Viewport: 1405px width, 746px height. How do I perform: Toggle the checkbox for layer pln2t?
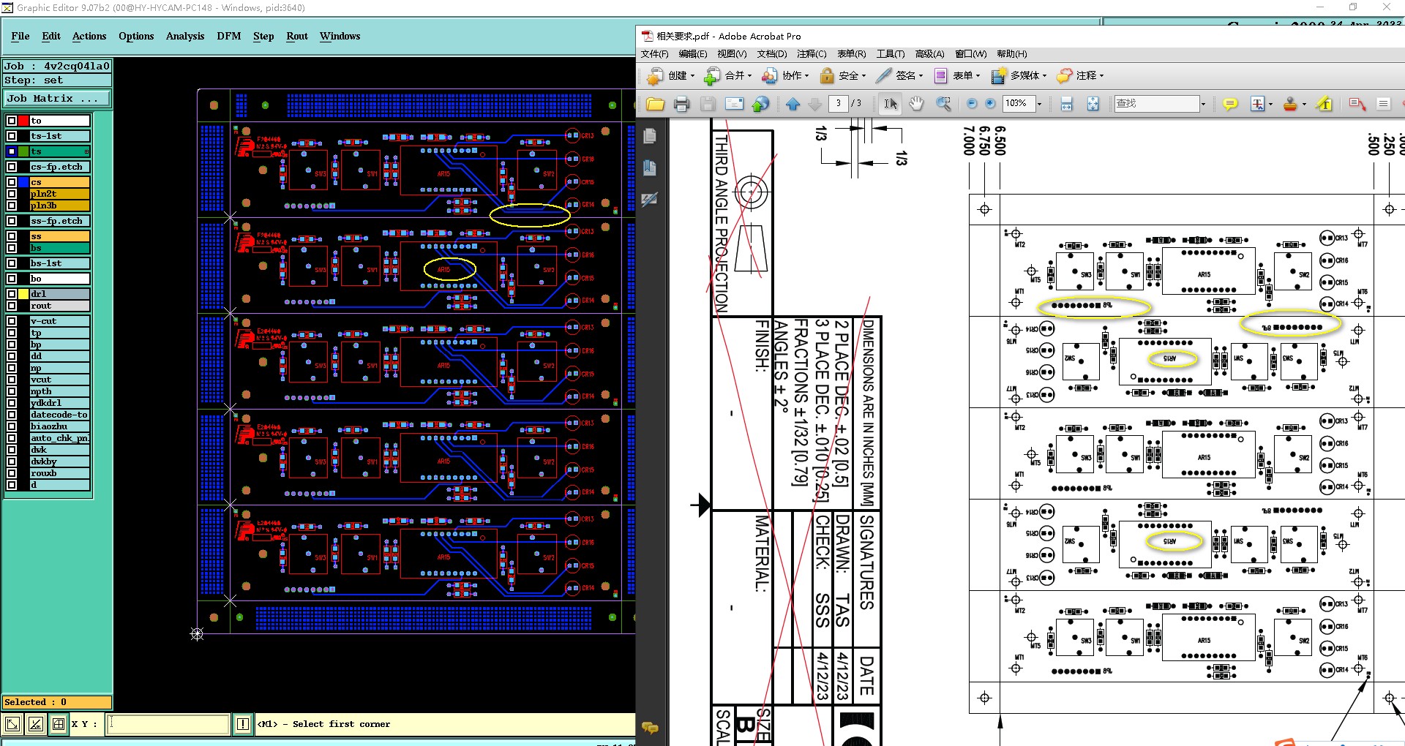[12, 194]
